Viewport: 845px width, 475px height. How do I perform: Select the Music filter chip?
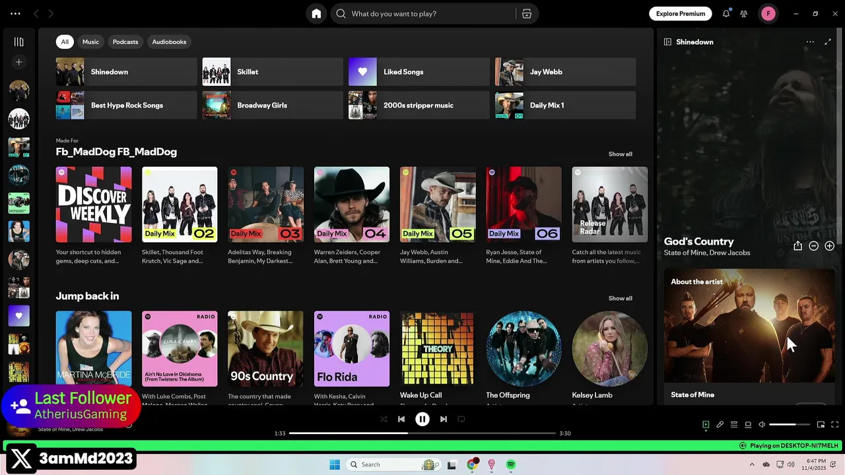coord(90,42)
